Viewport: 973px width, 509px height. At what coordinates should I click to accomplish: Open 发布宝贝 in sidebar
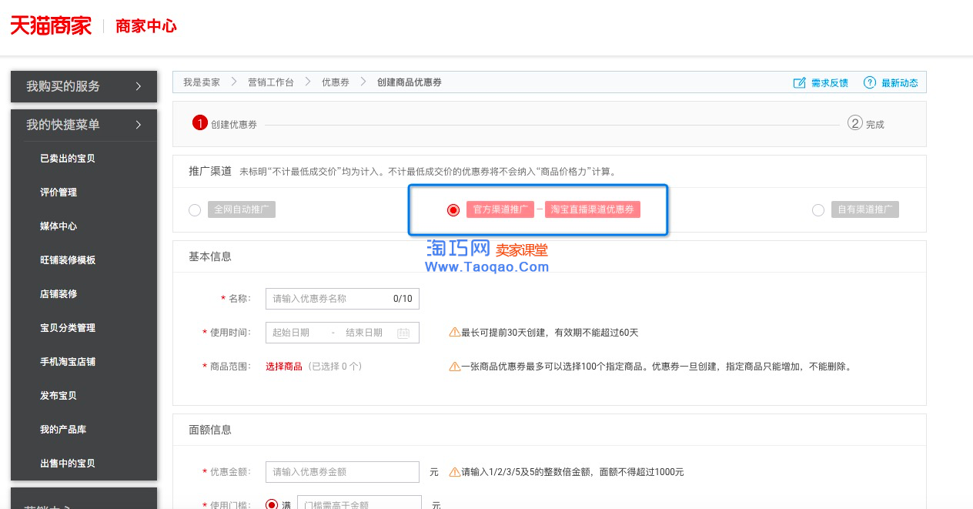tap(59, 396)
